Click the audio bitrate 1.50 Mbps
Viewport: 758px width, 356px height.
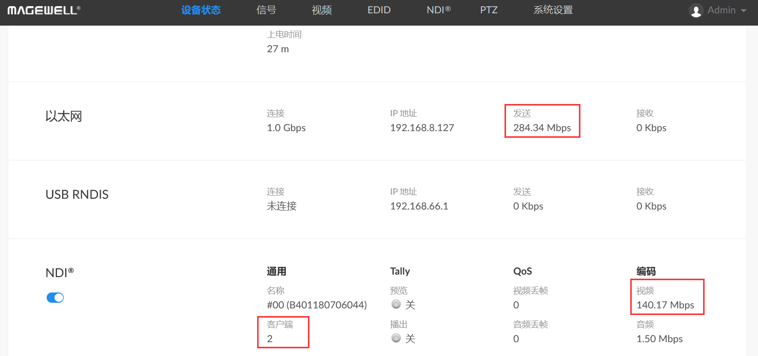pos(659,339)
